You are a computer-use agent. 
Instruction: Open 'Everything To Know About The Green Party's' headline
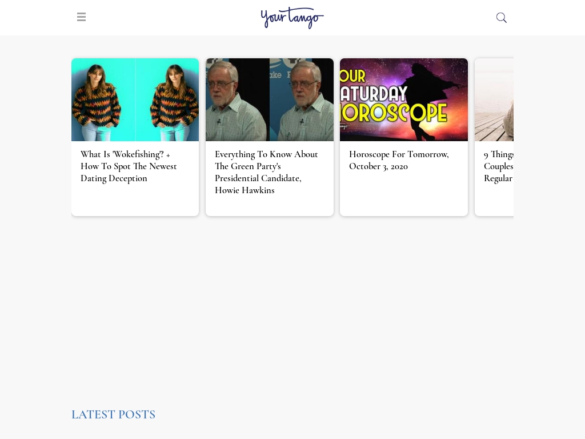coord(266,172)
